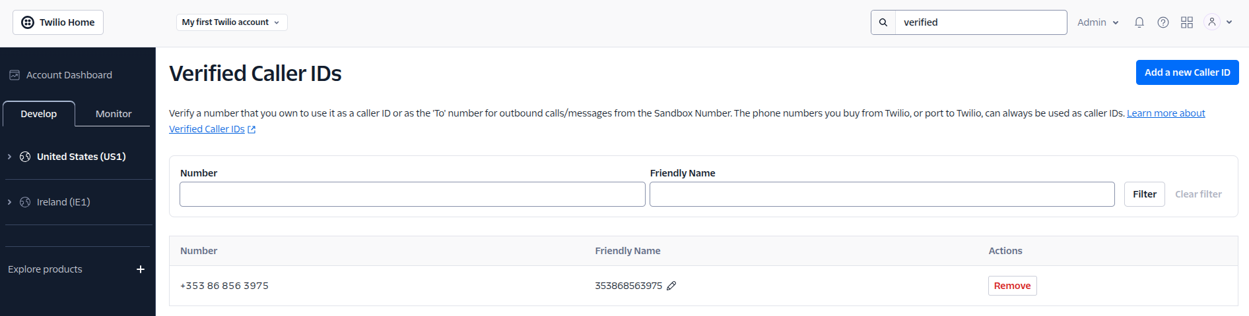Click the Account Dashboard icon
Image resolution: width=1249 pixels, height=316 pixels.
click(15, 75)
